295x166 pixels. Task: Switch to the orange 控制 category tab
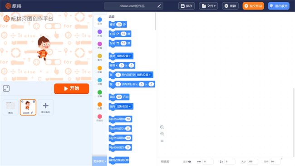tap(100, 70)
